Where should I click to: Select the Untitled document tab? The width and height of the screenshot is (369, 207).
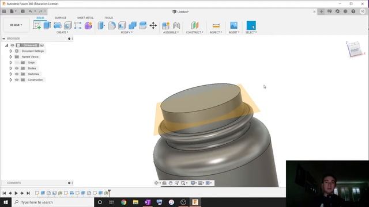pyautogui.click(x=180, y=11)
